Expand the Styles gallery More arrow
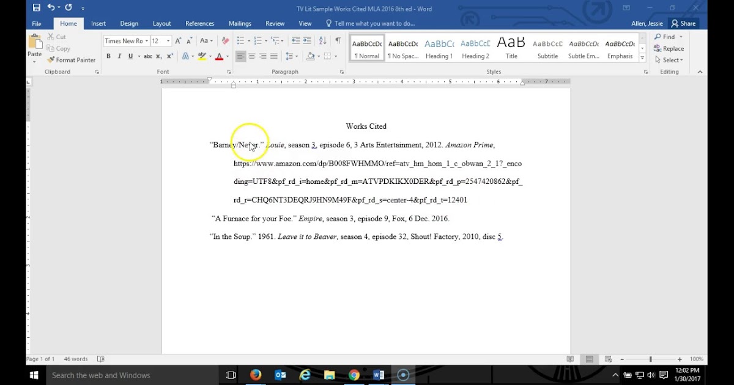Viewport: 734px width, 385px height. point(642,59)
